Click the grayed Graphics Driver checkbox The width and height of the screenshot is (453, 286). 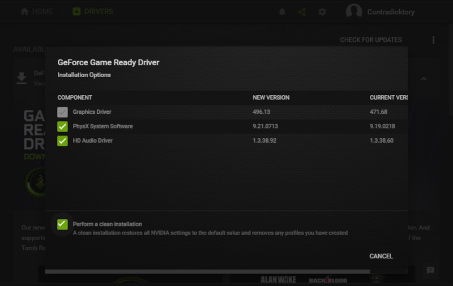(x=62, y=112)
